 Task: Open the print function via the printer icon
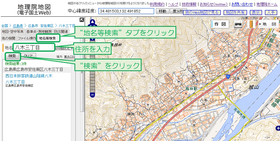pyautogui.click(x=238, y=24)
